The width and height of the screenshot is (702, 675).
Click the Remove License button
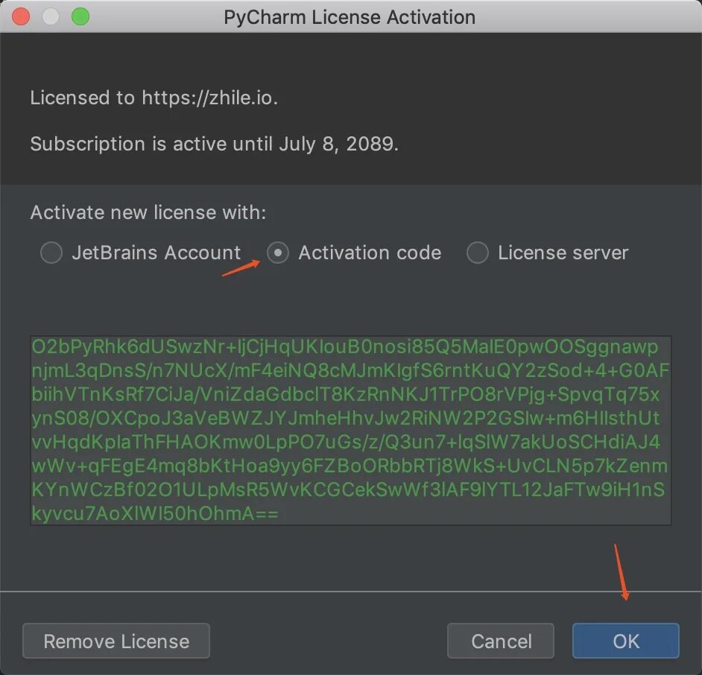coord(116,641)
